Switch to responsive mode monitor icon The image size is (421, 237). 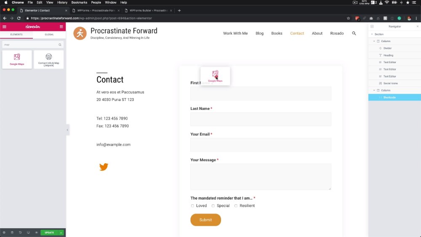28,232
